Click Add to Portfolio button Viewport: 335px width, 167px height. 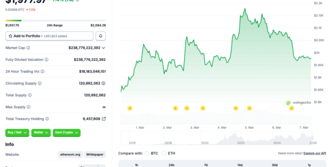(x=49, y=36)
